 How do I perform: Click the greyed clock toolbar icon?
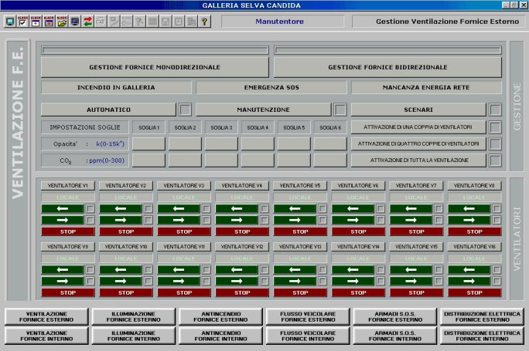click(179, 22)
